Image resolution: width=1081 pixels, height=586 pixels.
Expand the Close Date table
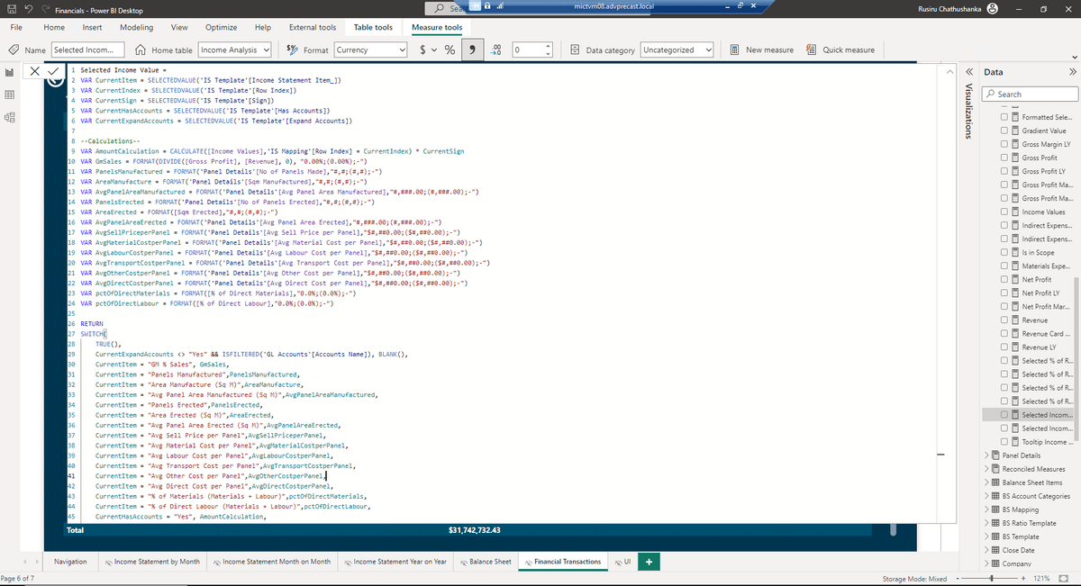coord(986,550)
